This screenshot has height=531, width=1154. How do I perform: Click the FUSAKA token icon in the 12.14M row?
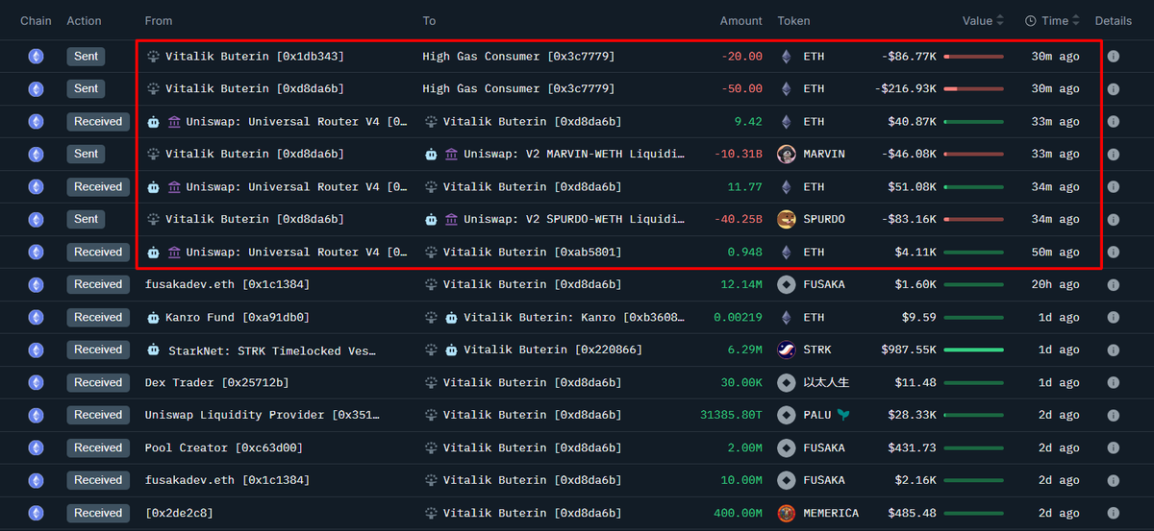[786, 284]
